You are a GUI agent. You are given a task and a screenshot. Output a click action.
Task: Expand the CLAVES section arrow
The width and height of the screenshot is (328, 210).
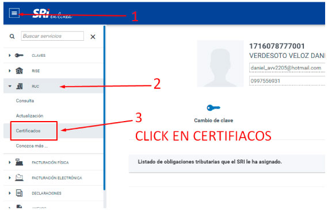pyautogui.click(x=9, y=56)
